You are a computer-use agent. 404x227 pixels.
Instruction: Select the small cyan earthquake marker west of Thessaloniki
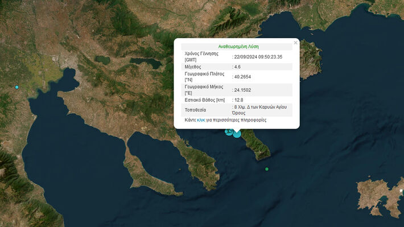coord(17,88)
